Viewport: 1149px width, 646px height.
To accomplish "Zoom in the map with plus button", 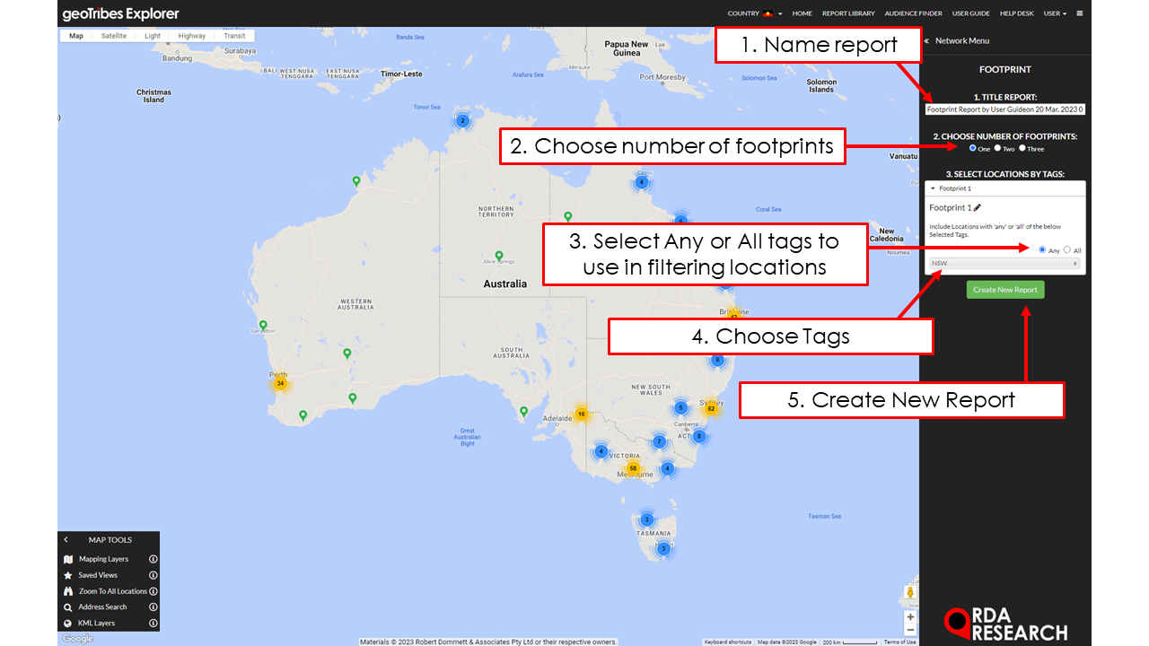I will click(x=910, y=617).
